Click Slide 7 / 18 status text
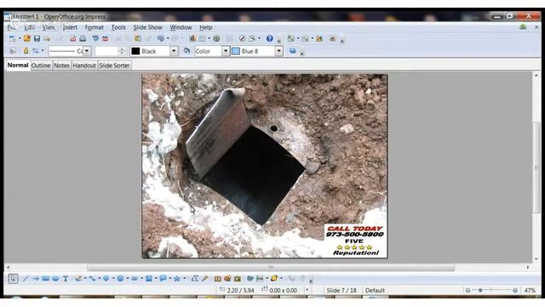Image resolution: width=545 pixels, height=307 pixels. coord(341,290)
